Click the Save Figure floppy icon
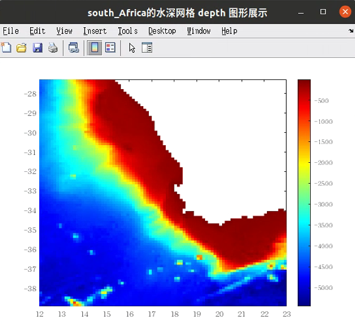Viewport: 355px width, 333px height. coord(37,48)
